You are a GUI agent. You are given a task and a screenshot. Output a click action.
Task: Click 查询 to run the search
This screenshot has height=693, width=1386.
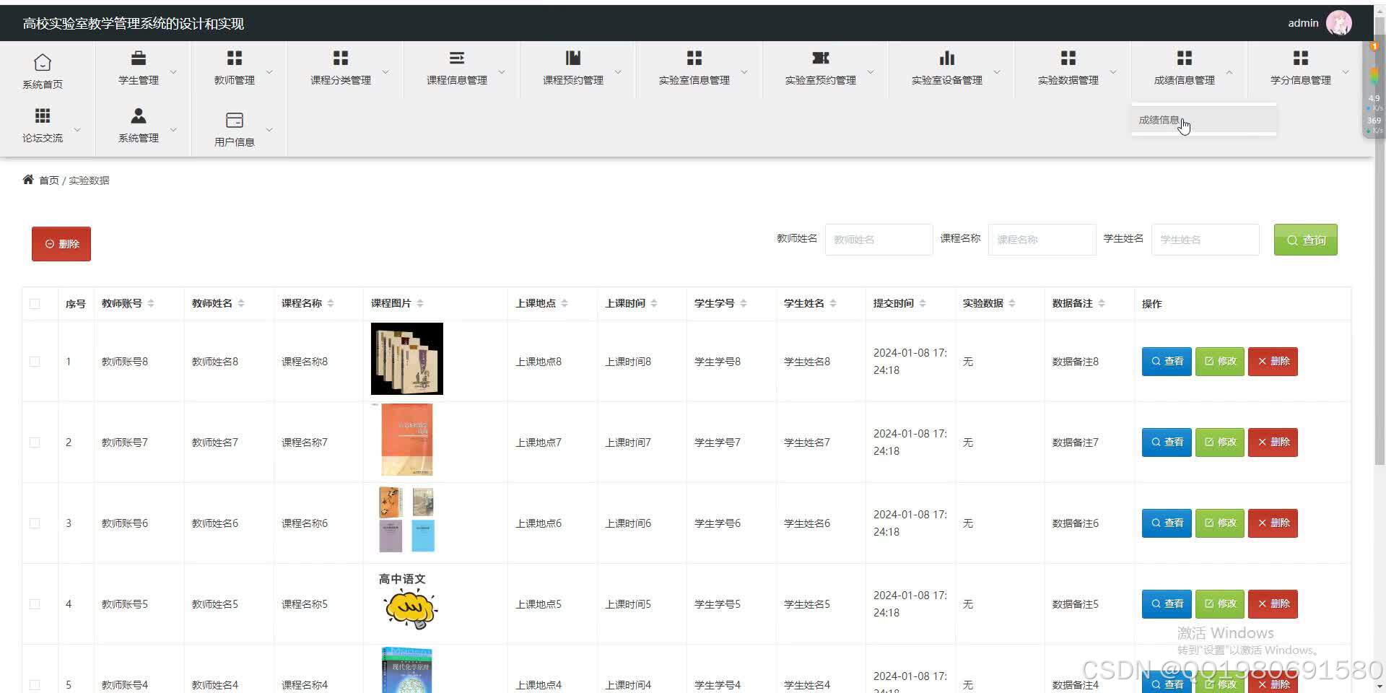tap(1305, 239)
